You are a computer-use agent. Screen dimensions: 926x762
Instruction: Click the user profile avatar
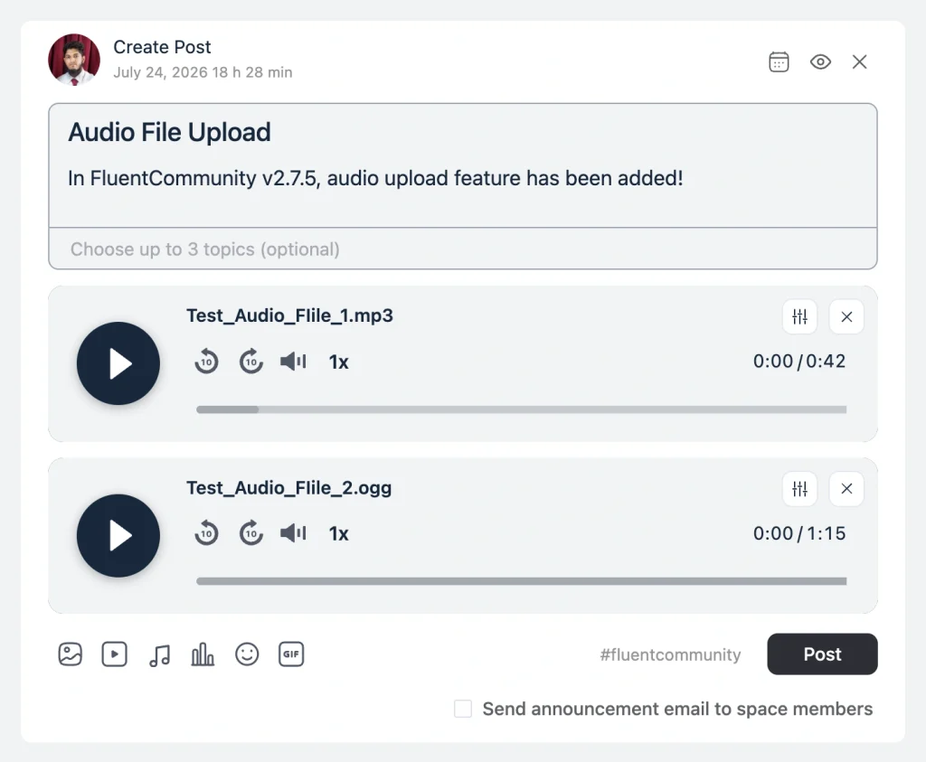tap(74, 60)
